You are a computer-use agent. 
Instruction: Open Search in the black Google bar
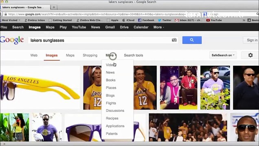tap(18, 27)
